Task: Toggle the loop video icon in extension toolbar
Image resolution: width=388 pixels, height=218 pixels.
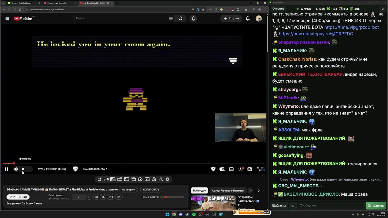Action: click(x=99, y=179)
